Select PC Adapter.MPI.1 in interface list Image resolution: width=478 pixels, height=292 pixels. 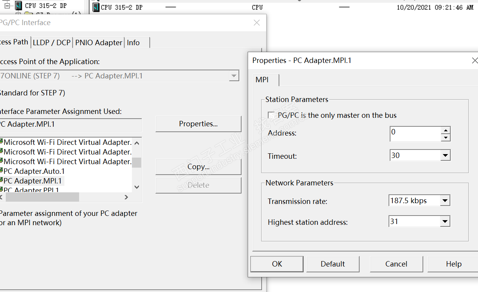click(32, 181)
